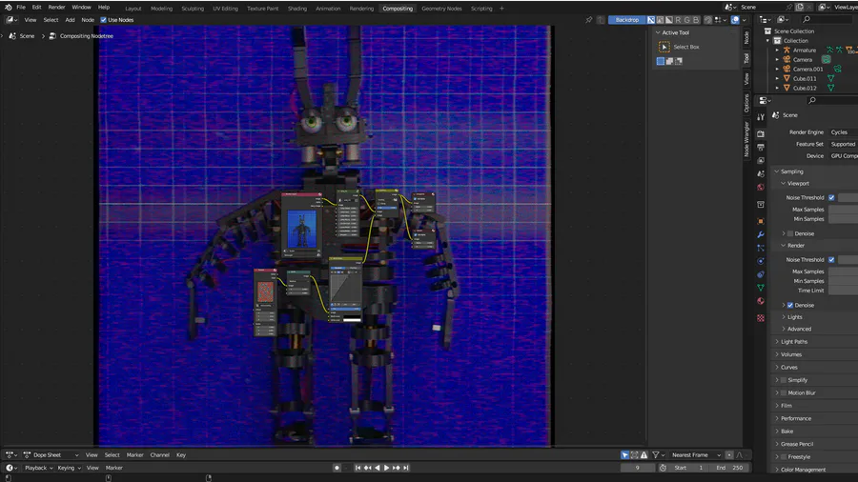858x482 pixels.
Task: Toggle the Simplify checkbox
Action: click(784, 380)
